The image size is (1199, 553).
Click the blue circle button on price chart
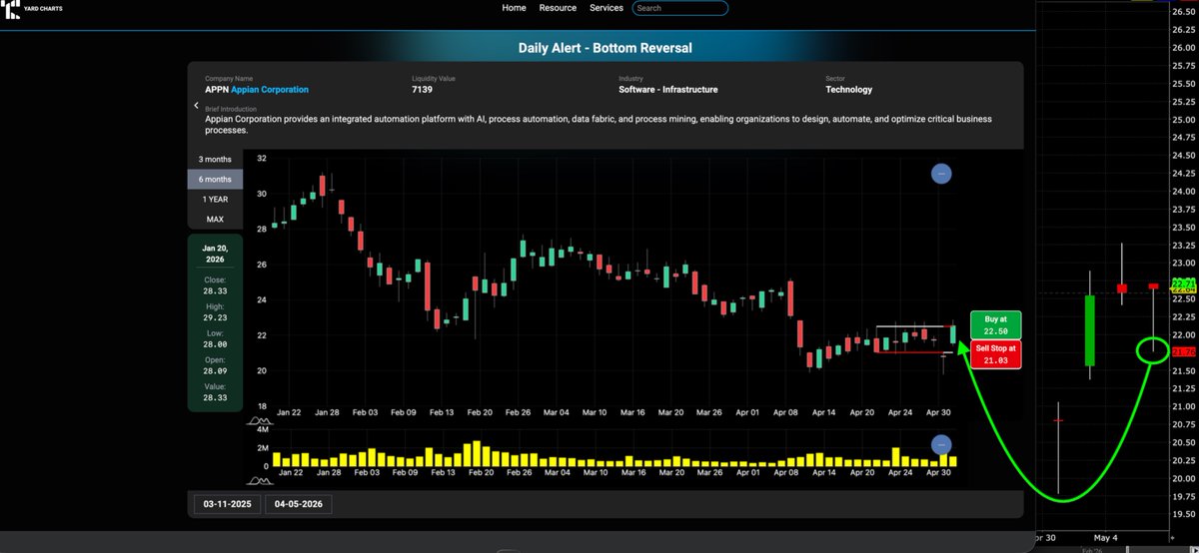[x=940, y=174]
